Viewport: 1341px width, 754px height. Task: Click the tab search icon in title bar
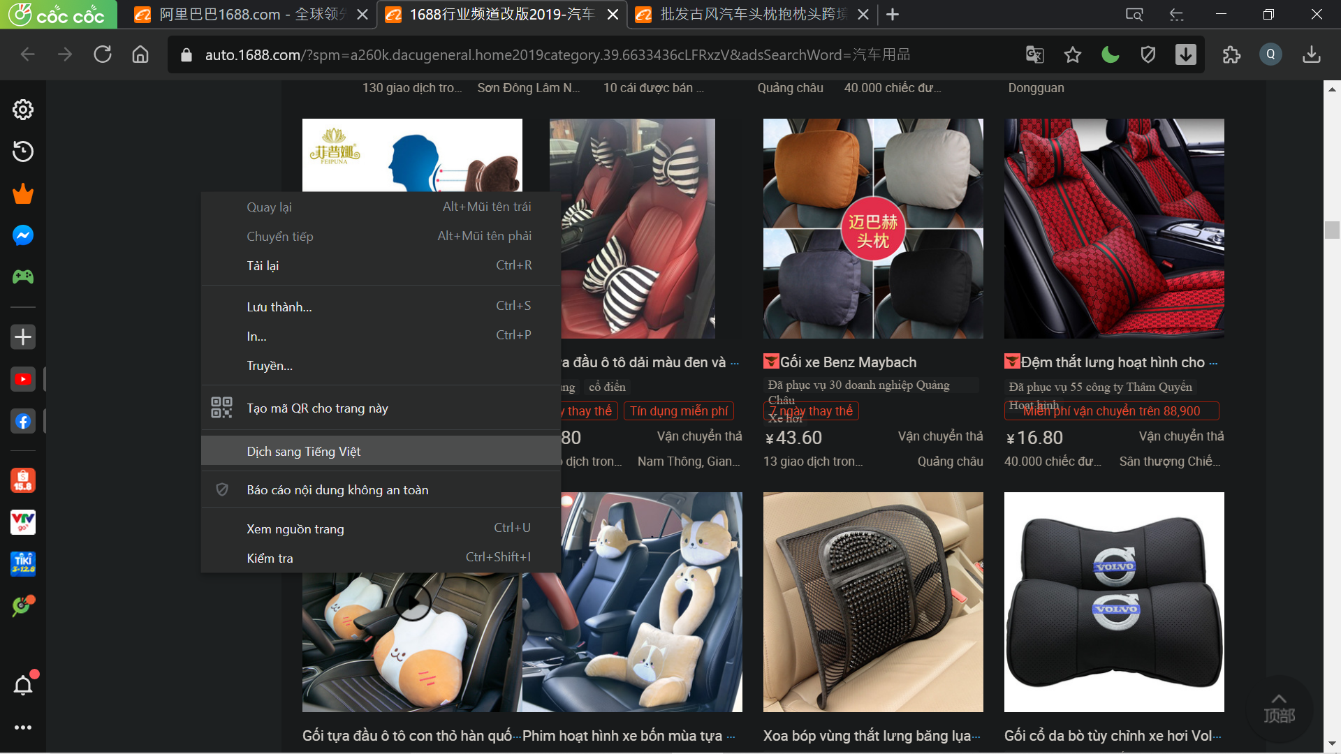coord(1134,14)
